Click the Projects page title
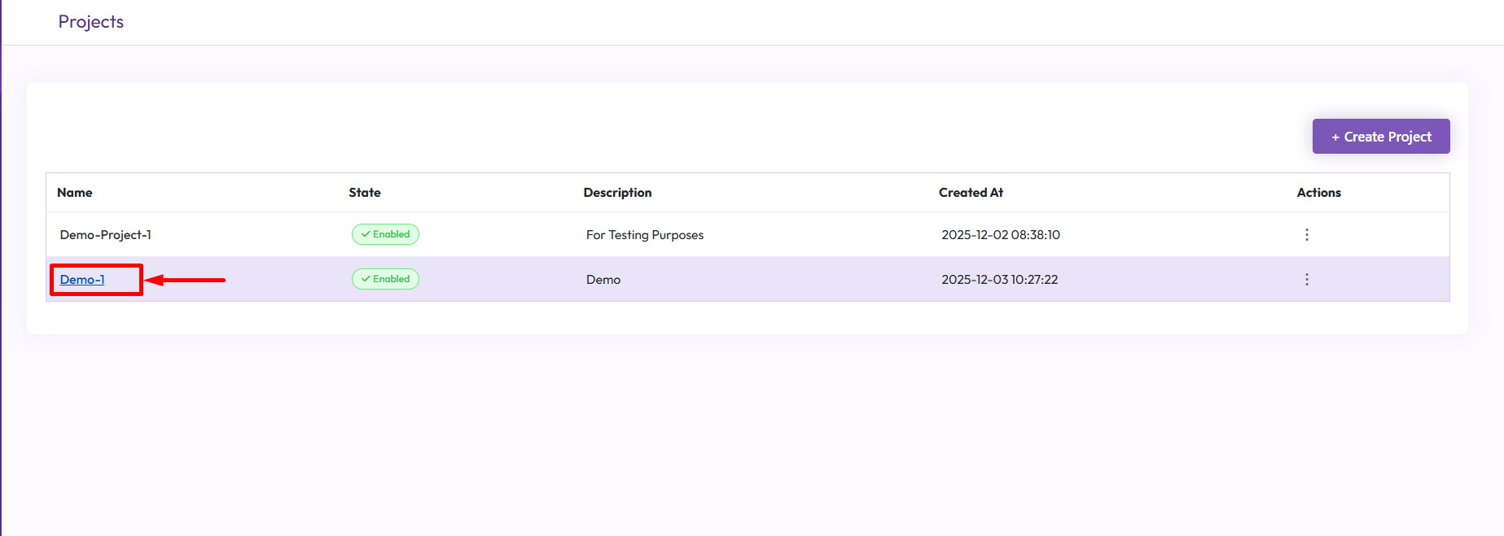The height and width of the screenshot is (536, 1504). click(x=91, y=22)
